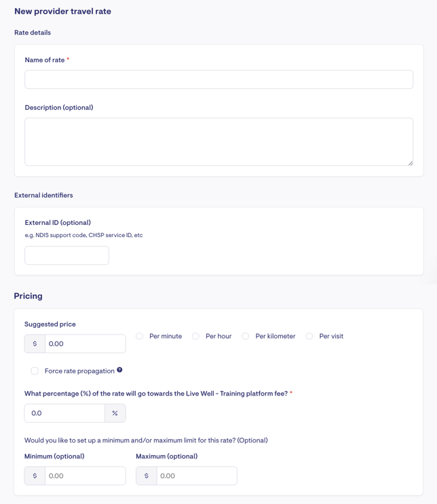Screen dimensions: 437x504
Task: Grab the Description textarea resize handle
Action: click(411, 163)
